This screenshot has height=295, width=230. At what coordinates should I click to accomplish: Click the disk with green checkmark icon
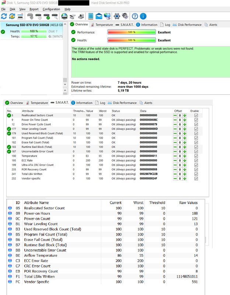[47, 16]
